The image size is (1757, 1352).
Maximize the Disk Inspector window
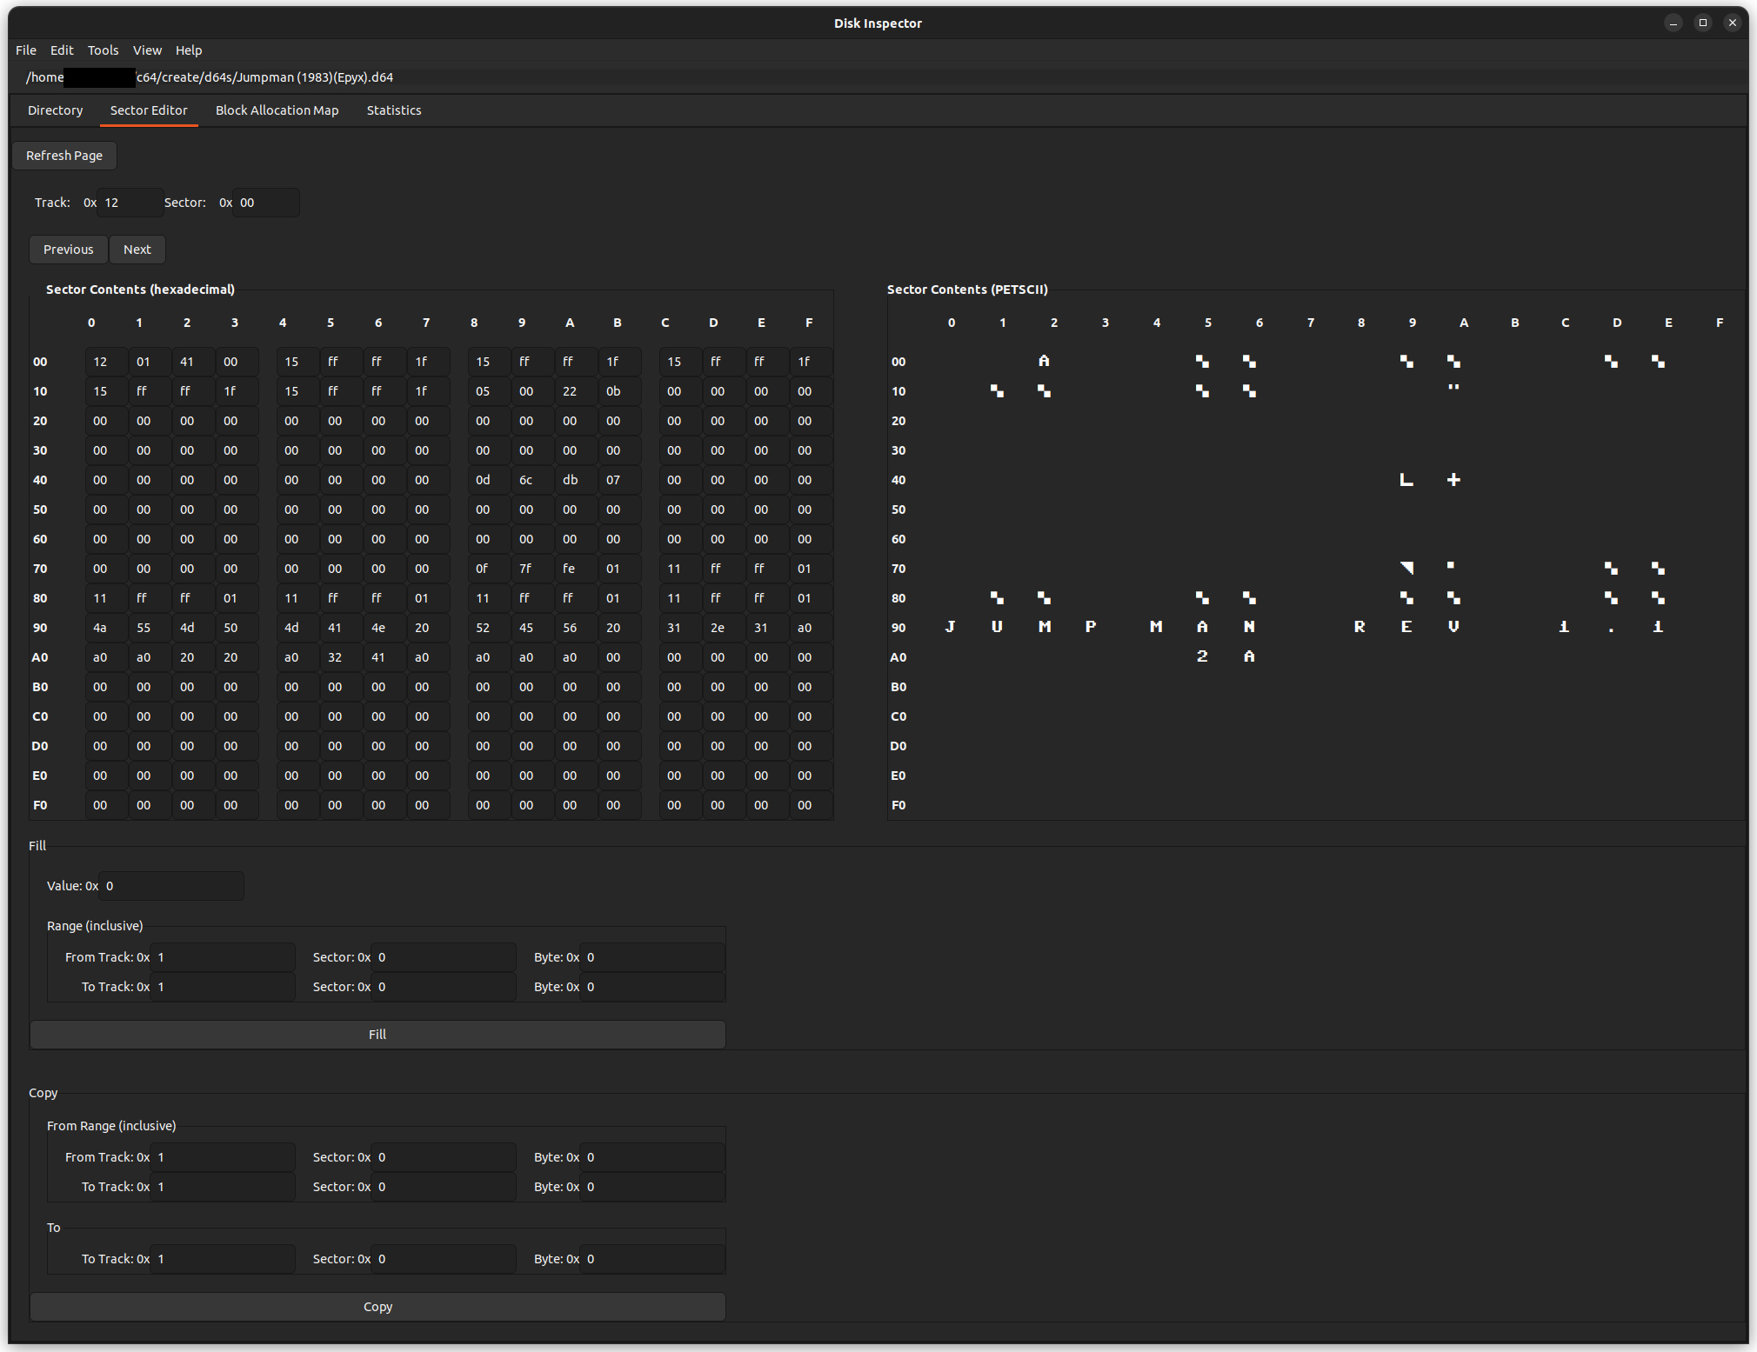pyautogui.click(x=1702, y=23)
